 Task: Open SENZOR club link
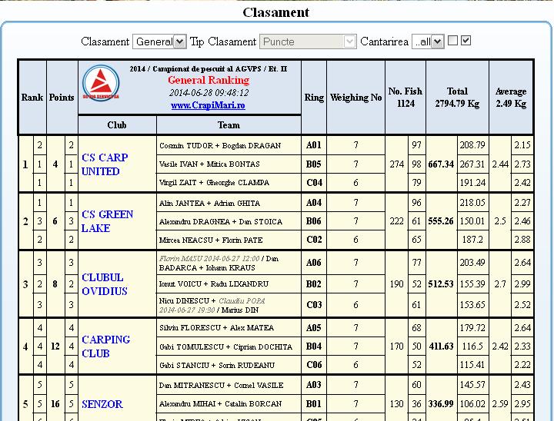[x=102, y=404]
